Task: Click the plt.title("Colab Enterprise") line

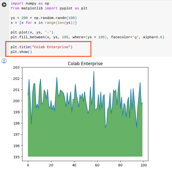Action: (41, 47)
